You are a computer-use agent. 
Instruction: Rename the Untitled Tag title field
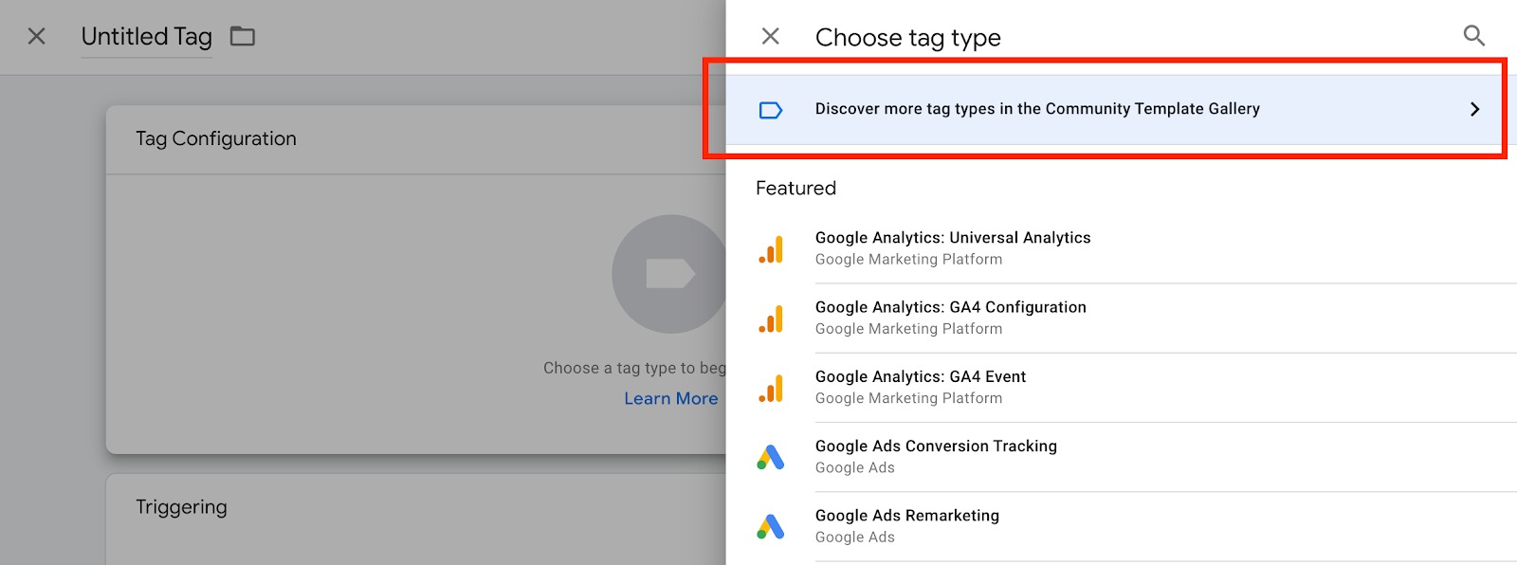pos(146,37)
